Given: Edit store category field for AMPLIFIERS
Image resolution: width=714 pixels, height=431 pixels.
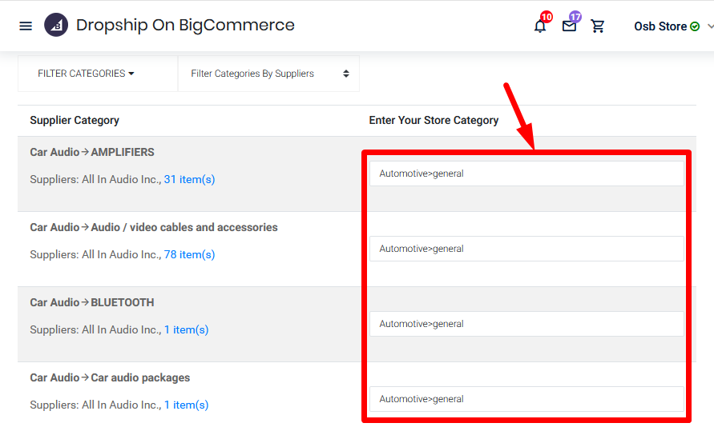Looking at the screenshot, I should click(x=526, y=174).
